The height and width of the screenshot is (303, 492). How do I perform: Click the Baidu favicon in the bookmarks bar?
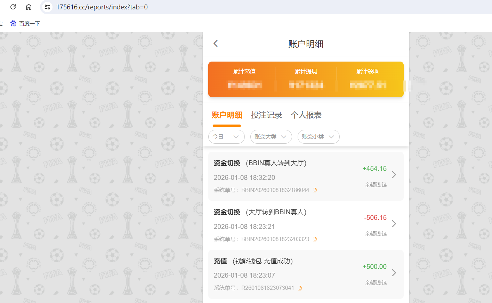(x=13, y=23)
